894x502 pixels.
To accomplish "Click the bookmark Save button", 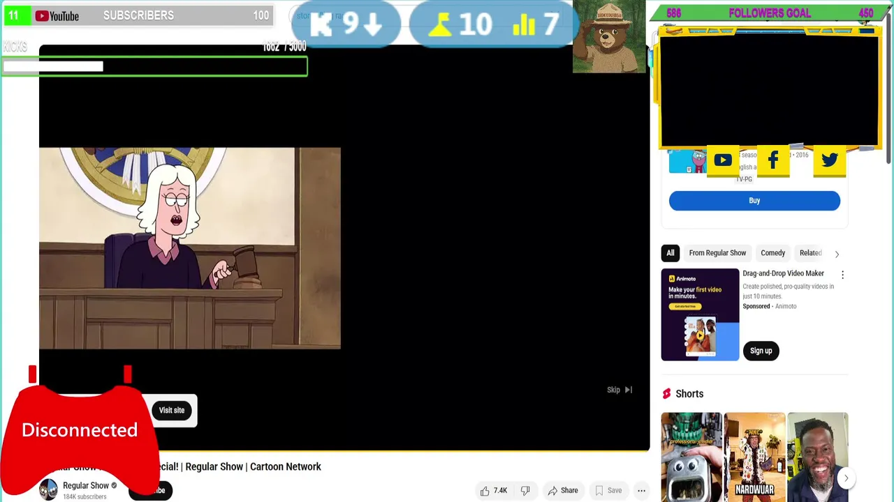I will 608,491.
